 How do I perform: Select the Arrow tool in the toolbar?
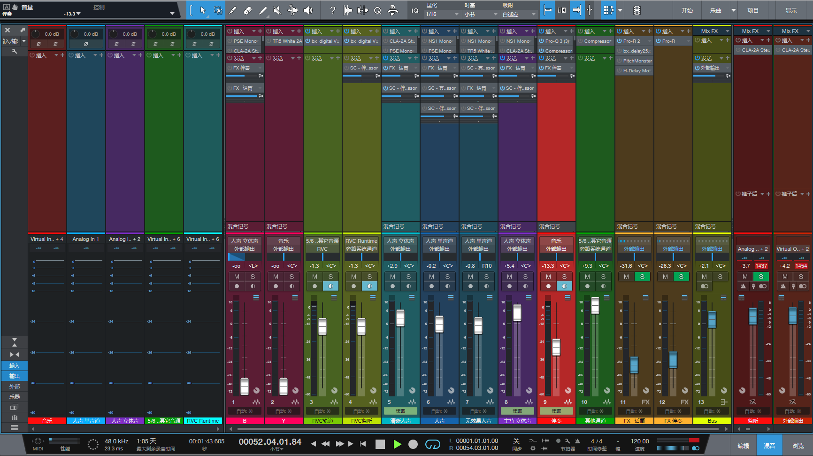pyautogui.click(x=203, y=10)
